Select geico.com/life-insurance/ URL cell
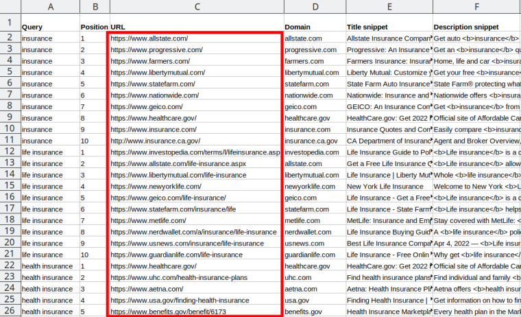 pyautogui.click(x=197, y=197)
